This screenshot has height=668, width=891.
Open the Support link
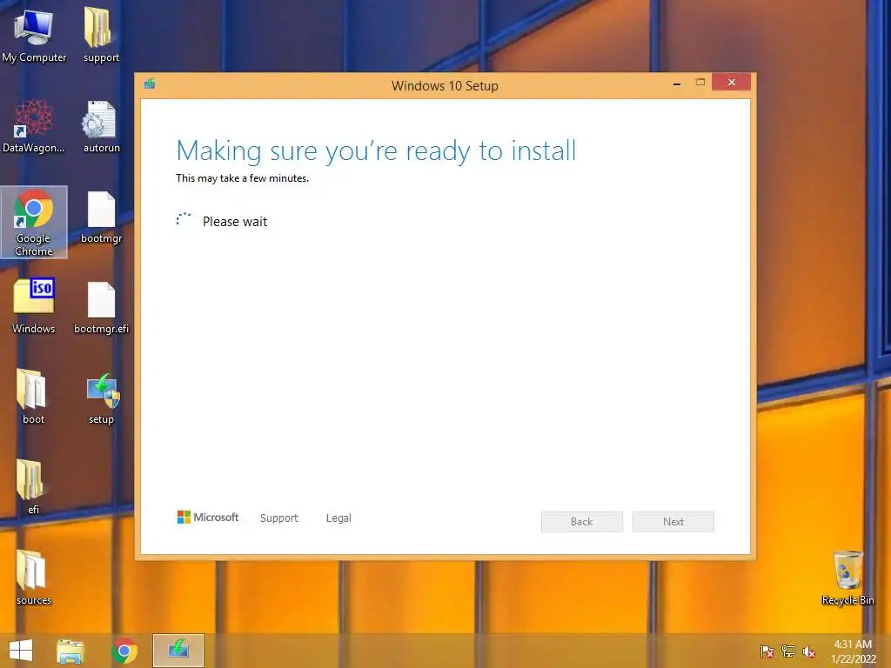279,518
